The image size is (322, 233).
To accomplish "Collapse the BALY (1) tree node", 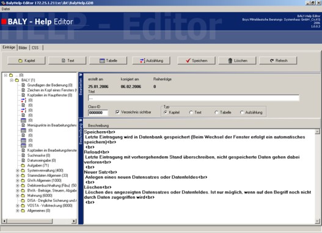I will pyautogui.click(x=12, y=80).
